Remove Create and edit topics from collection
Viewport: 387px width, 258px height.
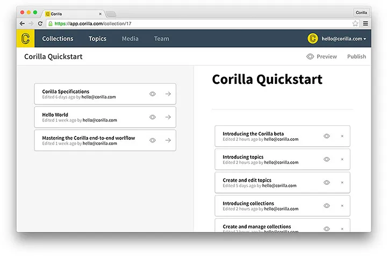342,182
